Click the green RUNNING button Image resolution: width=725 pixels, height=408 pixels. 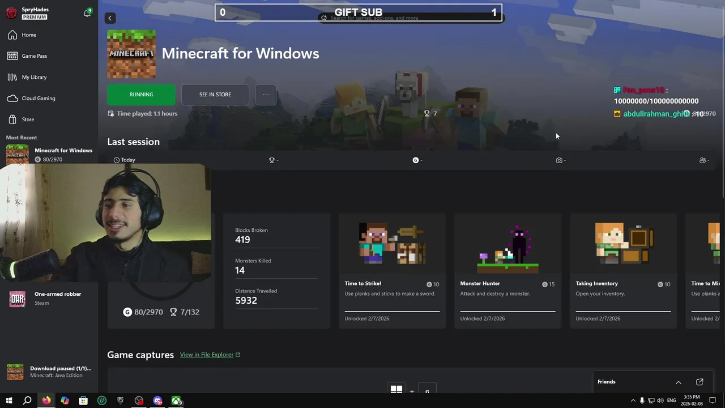tap(141, 95)
